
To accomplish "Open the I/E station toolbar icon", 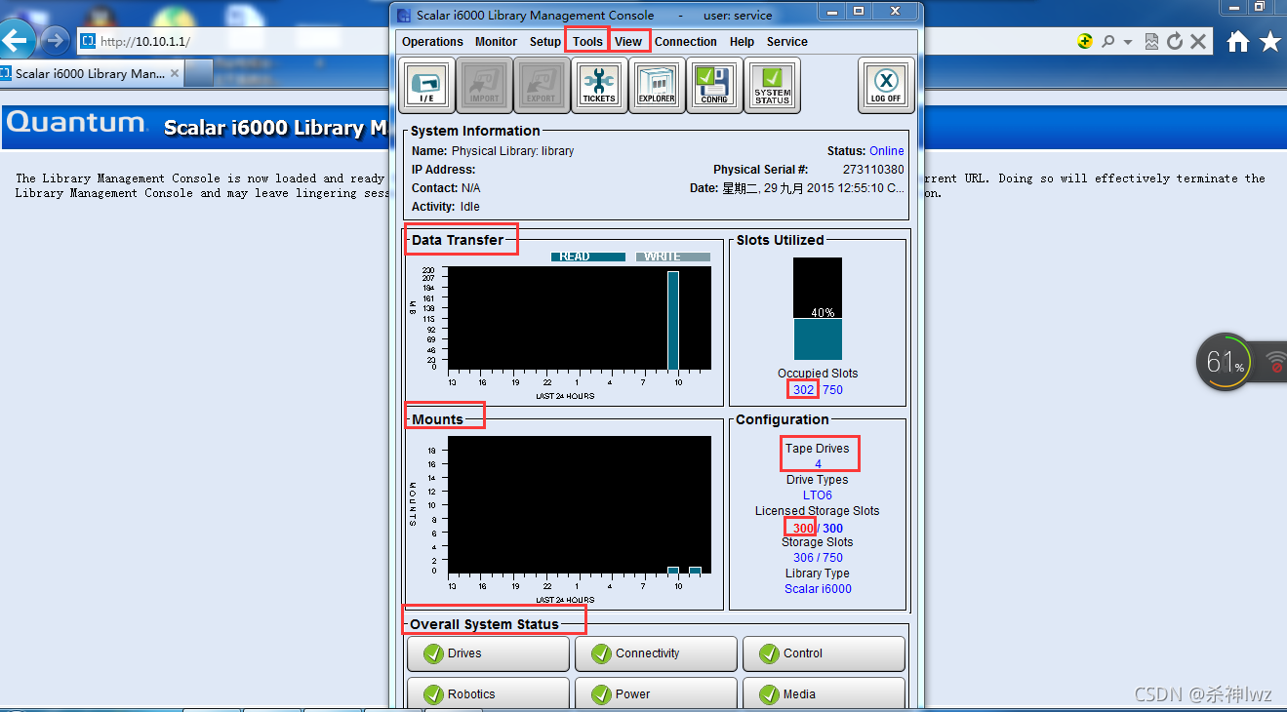I will pyautogui.click(x=426, y=85).
